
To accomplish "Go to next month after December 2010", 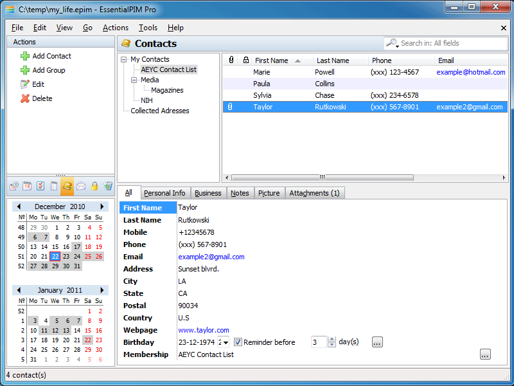I will (102, 207).
